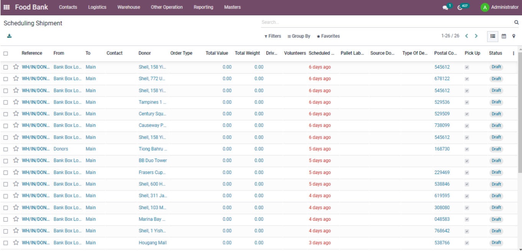Open the apps grid menu icon
522x251 pixels.
pyautogui.click(x=7, y=7)
